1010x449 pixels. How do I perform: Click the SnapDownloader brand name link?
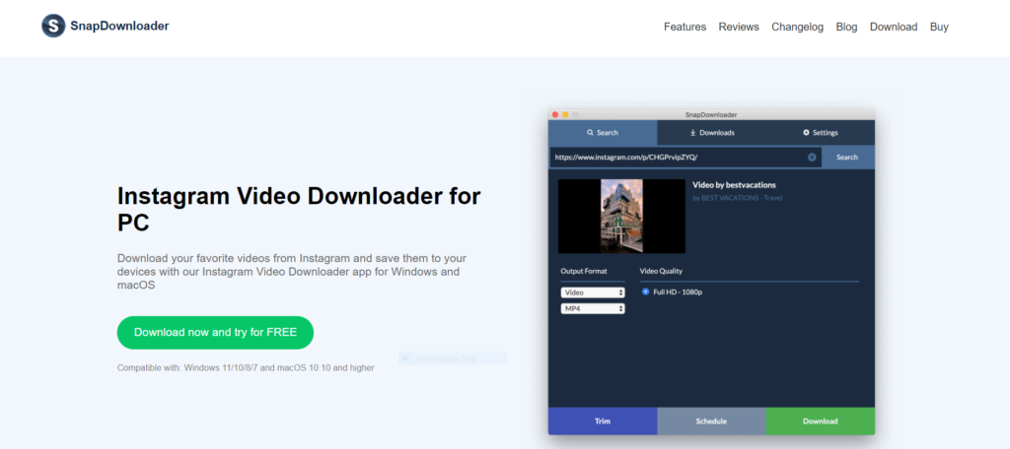119,26
